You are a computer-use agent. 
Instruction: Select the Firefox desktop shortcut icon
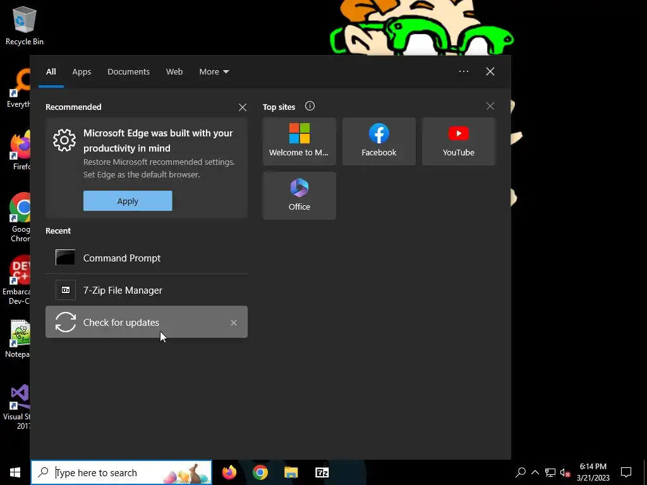tap(20, 150)
